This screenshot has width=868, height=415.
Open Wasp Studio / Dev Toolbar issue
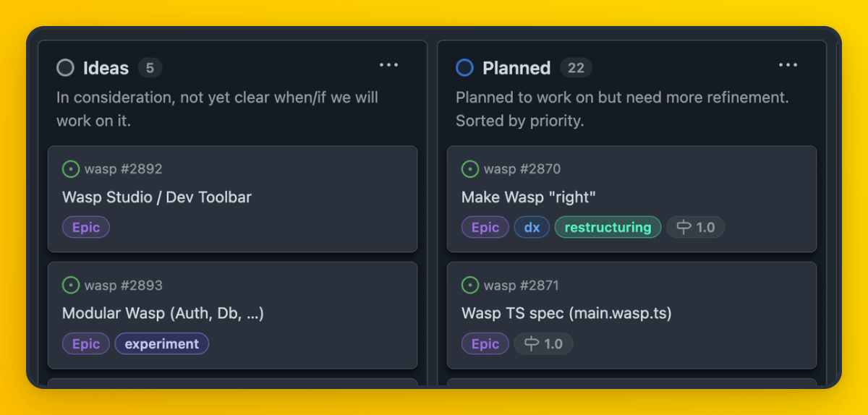coord(157,197)
